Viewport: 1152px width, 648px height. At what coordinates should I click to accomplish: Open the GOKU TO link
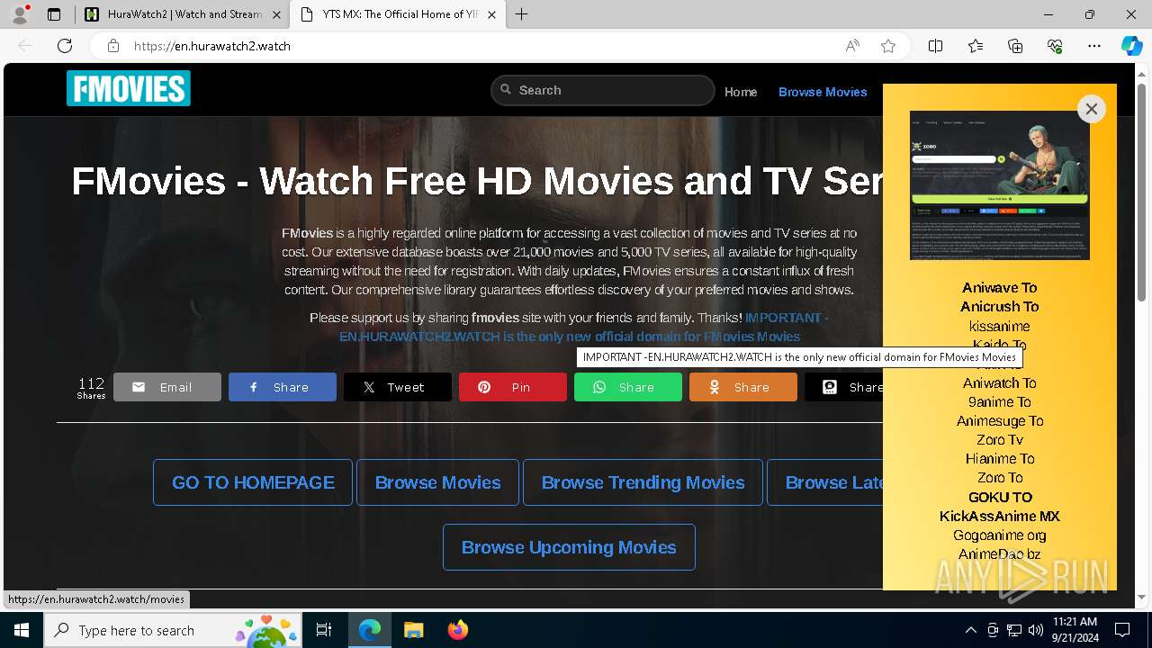(999, 497)
